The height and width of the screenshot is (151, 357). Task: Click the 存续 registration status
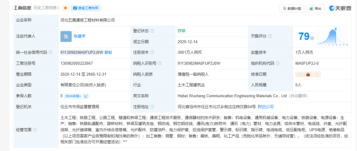181,31
